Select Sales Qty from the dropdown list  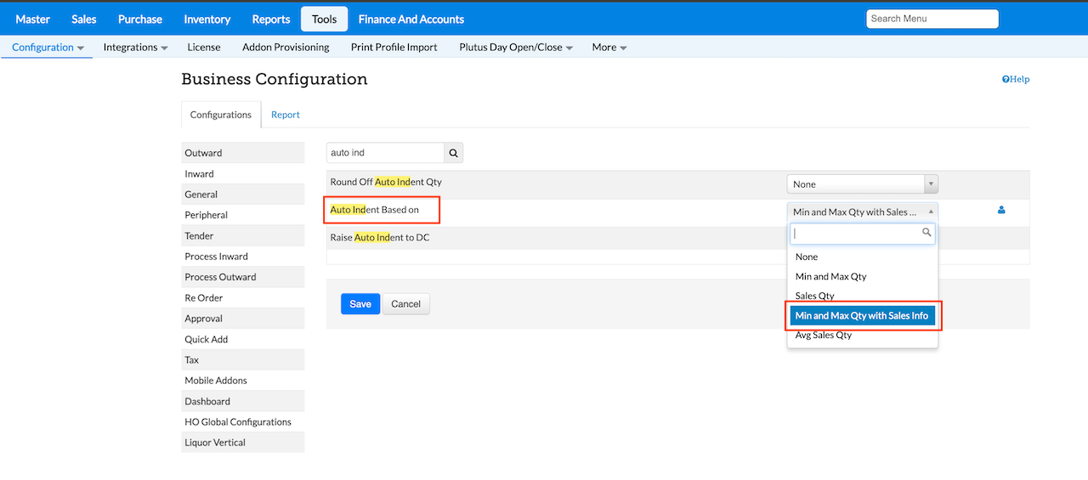[x=814, y=296]
